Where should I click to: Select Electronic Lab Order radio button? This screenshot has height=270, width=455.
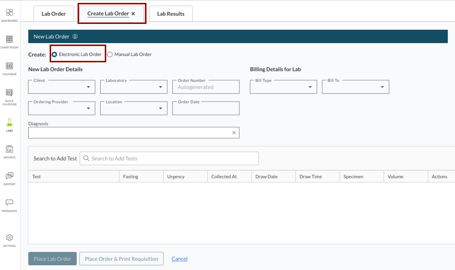[x=54, y=54]
